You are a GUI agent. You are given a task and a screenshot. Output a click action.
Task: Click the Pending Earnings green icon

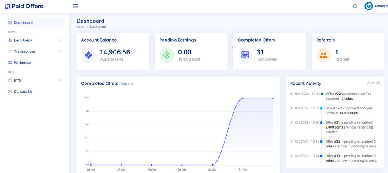coord(167,55)
